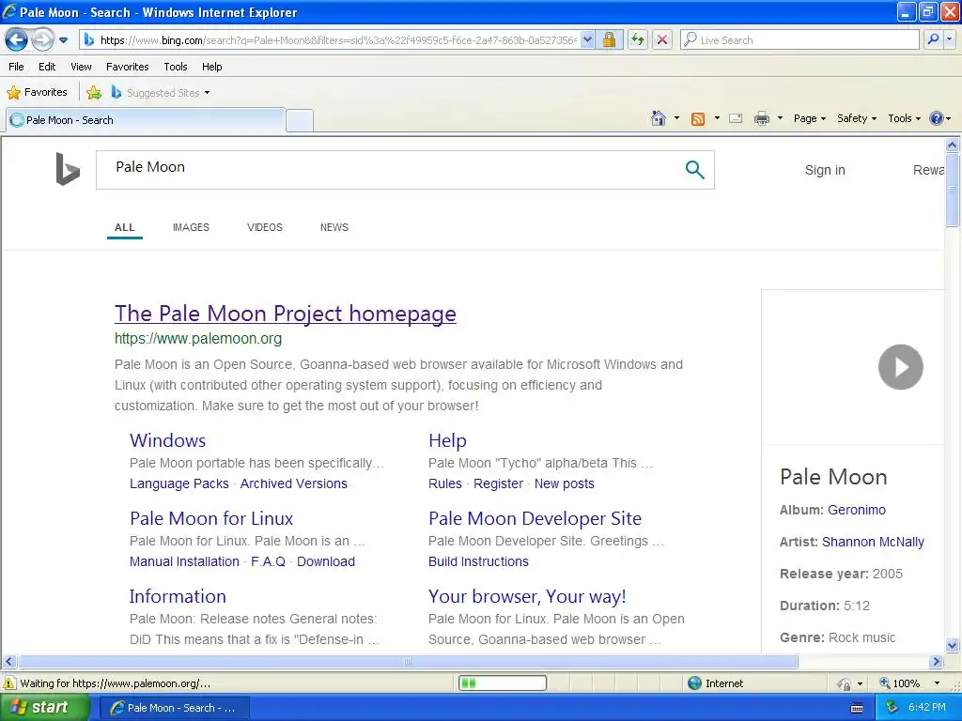The image size is (962, 721).
Task: Open the Build Instructions link
Action: [478, 561]
